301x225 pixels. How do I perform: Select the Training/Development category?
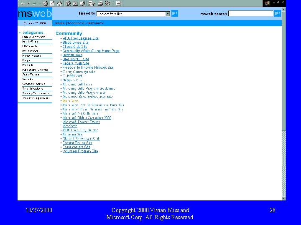tap(36, 93)
